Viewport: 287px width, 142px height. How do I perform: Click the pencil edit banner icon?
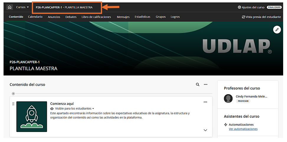[x=277, y=29]
